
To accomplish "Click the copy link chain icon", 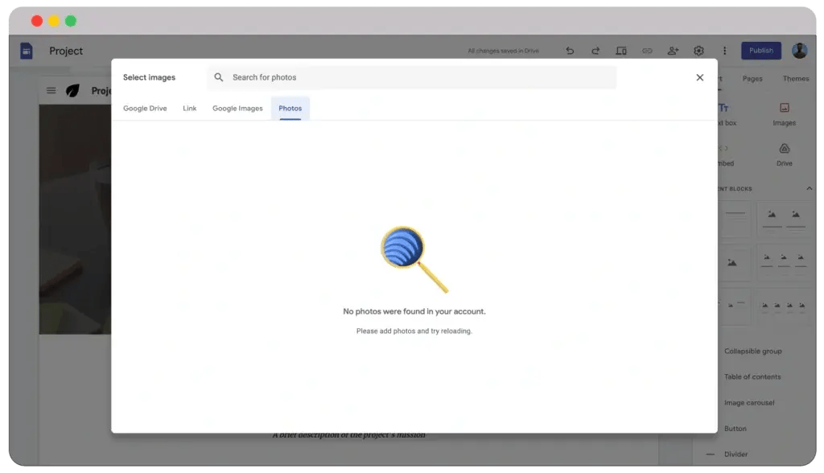I will coord(647,51).
